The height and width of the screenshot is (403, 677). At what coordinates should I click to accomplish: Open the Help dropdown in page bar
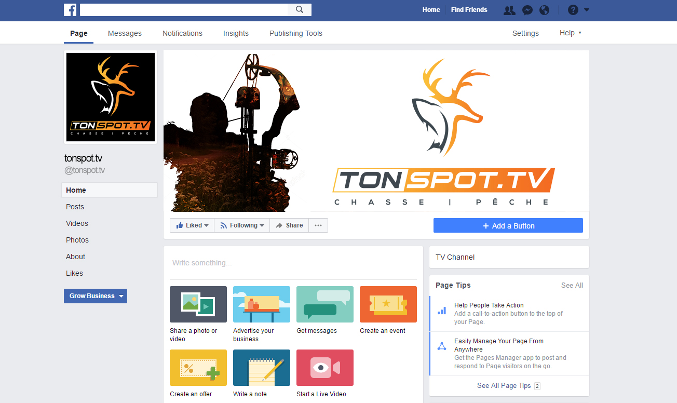click(571, 33)
